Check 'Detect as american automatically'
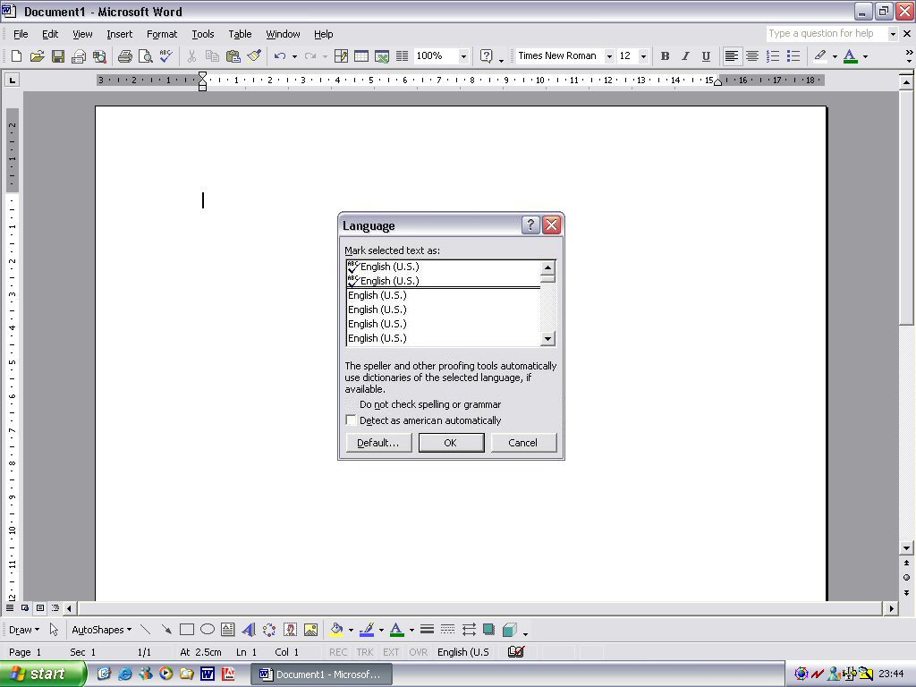Image resolution: width=916 pixels, height=687 pixels. (351, 420)
